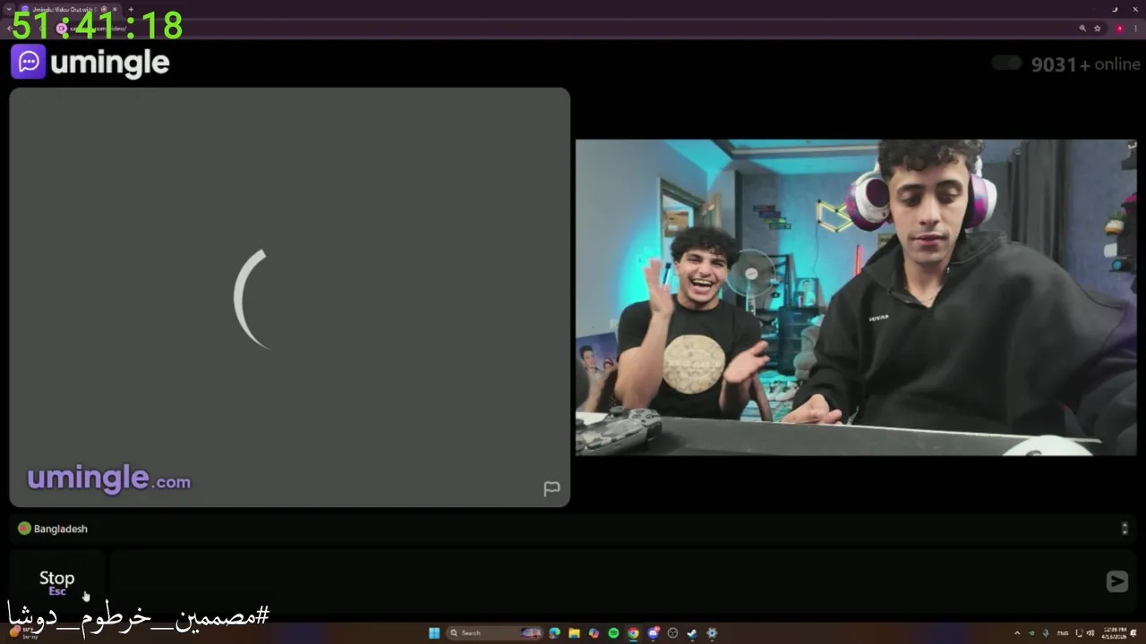Open the taskbar clock and date

(1115, 633)
